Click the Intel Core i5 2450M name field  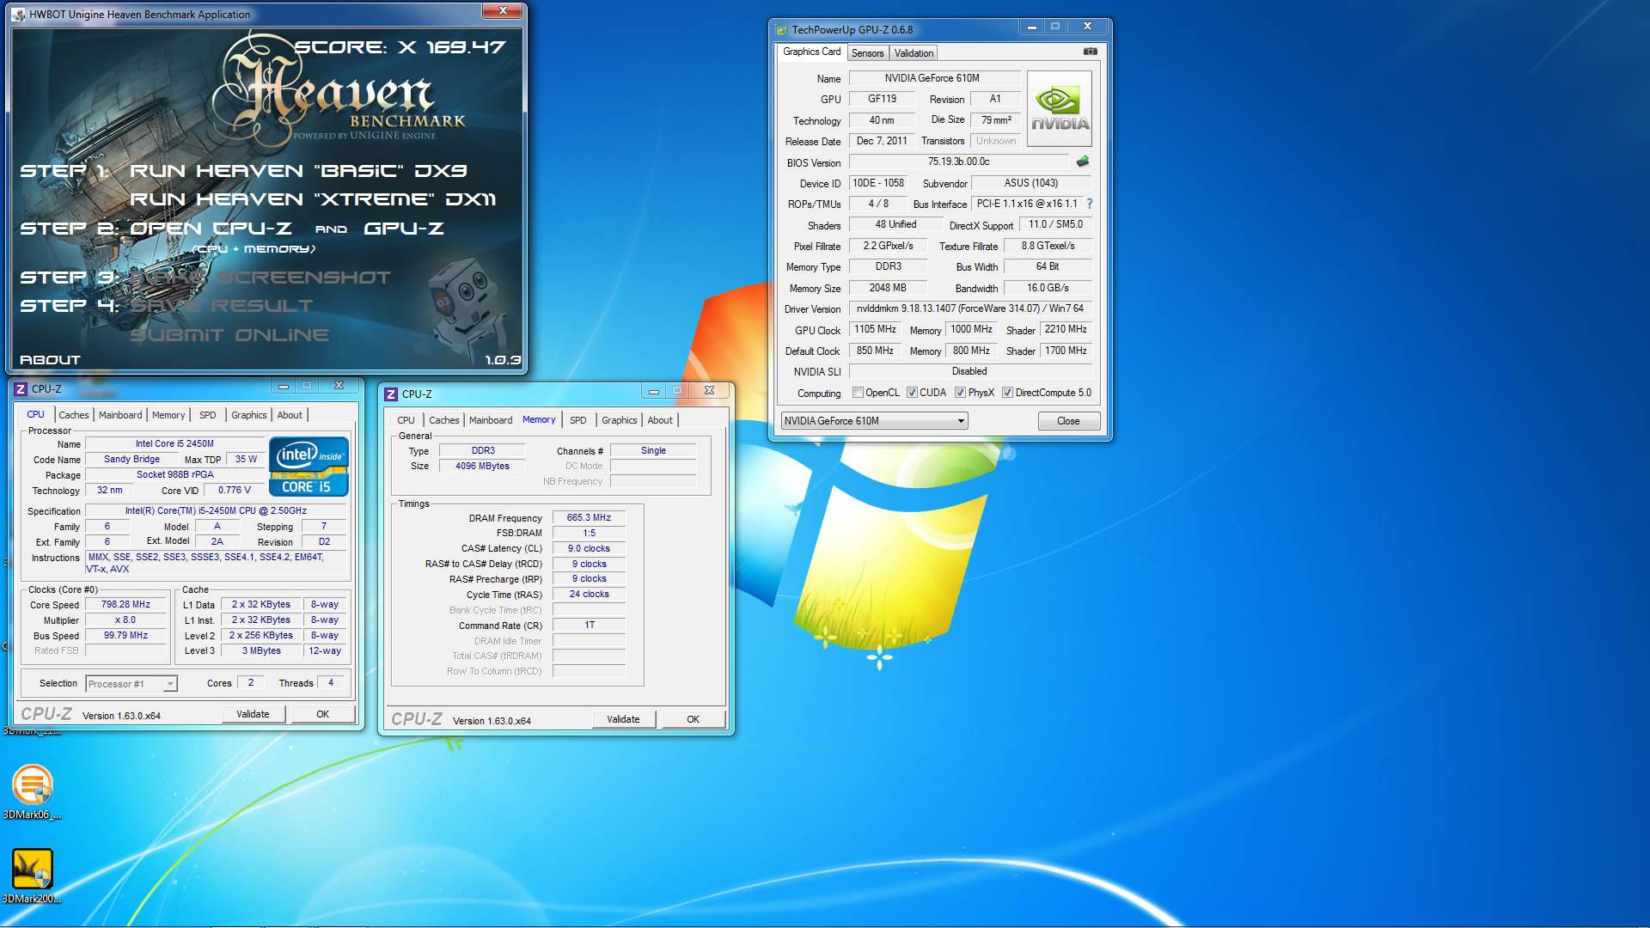coord(174,444)
